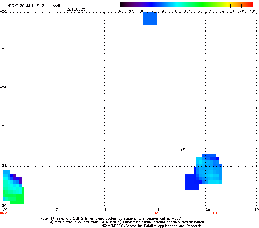259x228 pixels.
Task: Click the -0.5 color scale label
Action: pos(209,11)
